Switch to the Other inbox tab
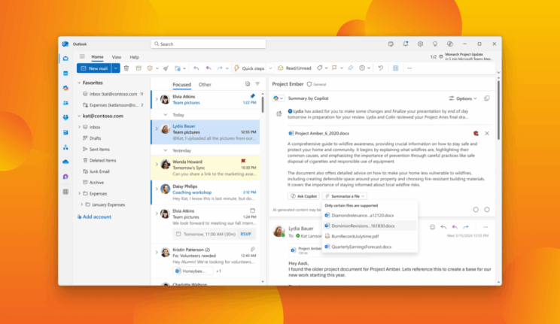The height and width of the screenshot is (324, 560). coord(205,84)
